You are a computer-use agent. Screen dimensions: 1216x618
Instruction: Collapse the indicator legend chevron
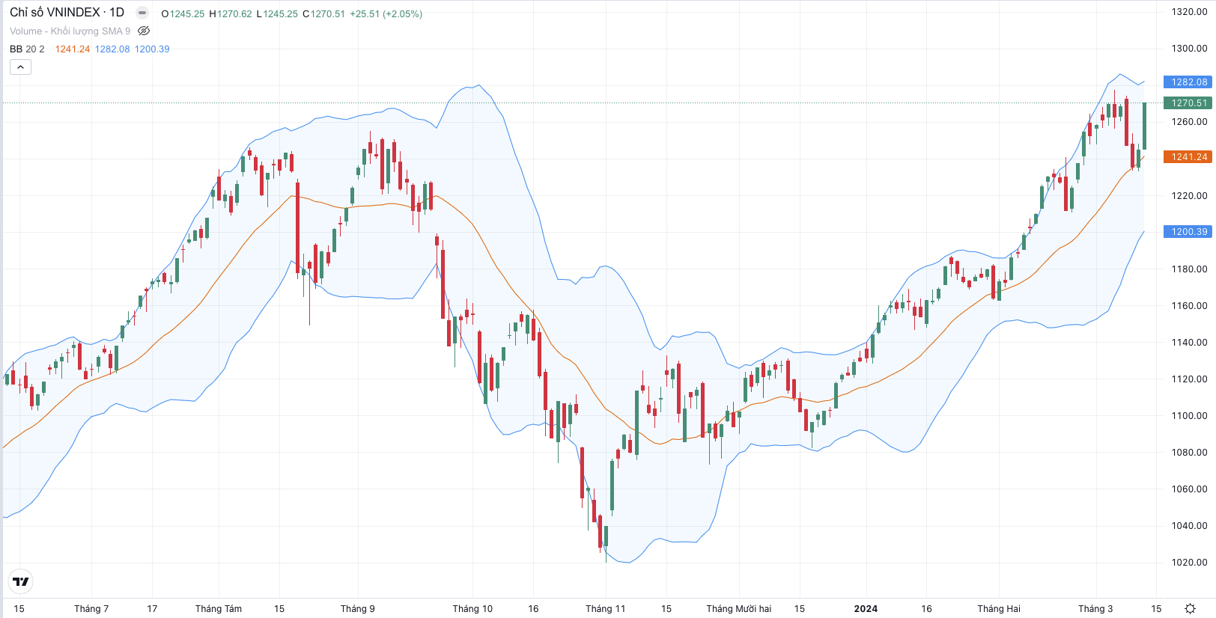20,67
